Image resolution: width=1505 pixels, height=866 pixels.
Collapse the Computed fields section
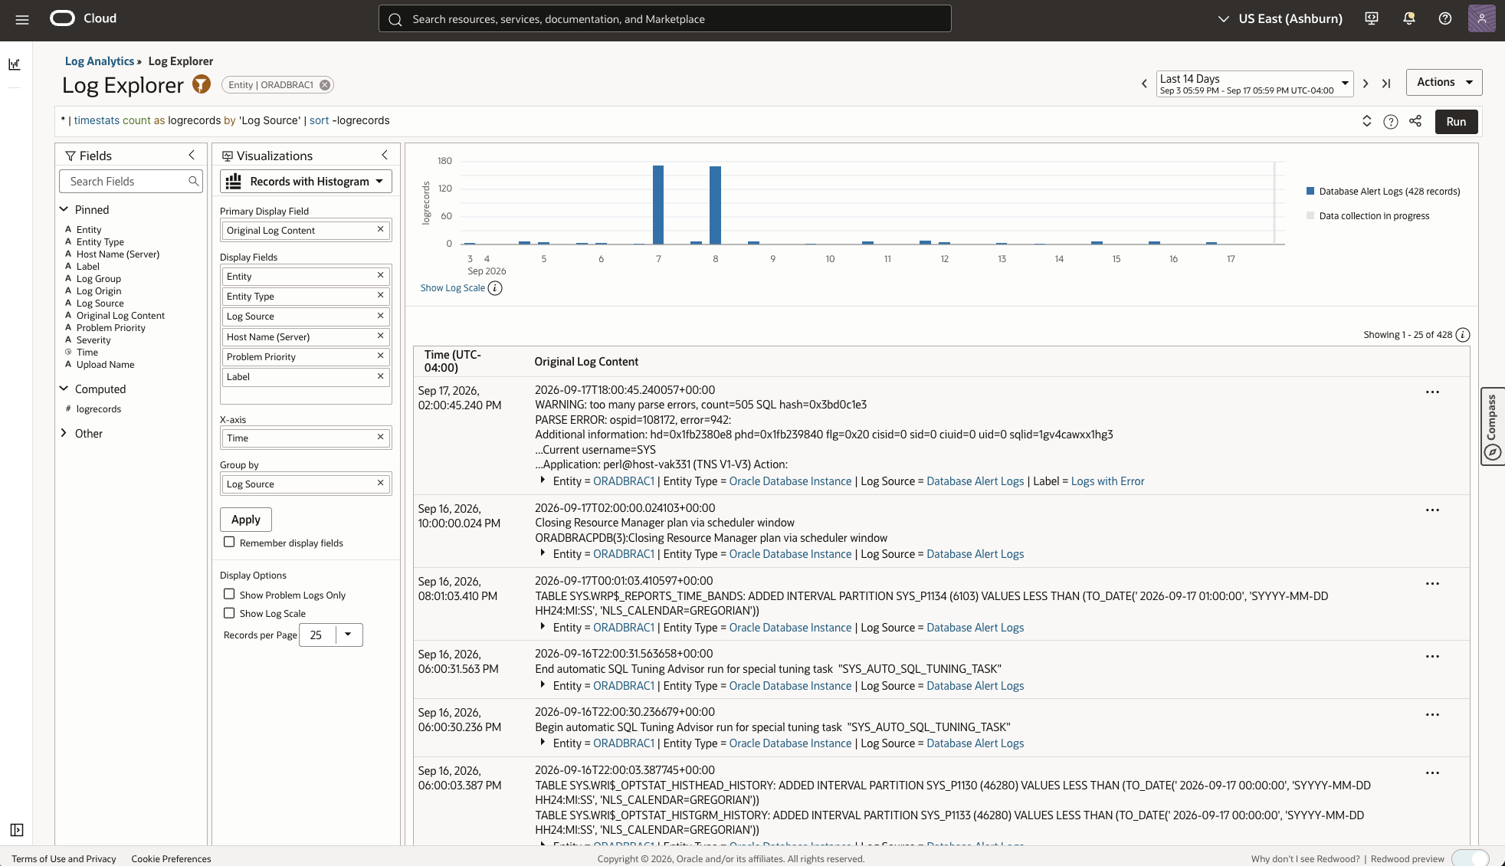pyautogui.click(x=64, y=389)
